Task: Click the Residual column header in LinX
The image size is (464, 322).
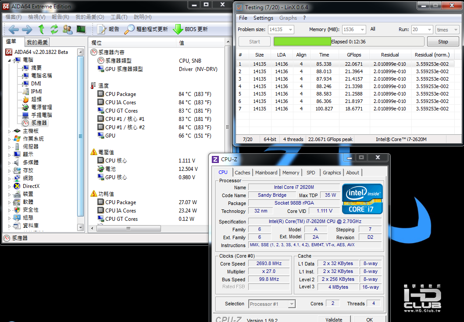Action: (390, 55)
